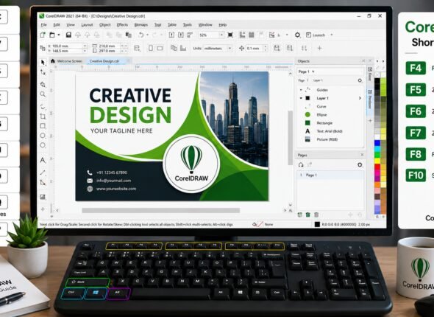Click the nudge distance 0.1 mm field
Screen dimensions: 434x317
[x=255, y=48]
